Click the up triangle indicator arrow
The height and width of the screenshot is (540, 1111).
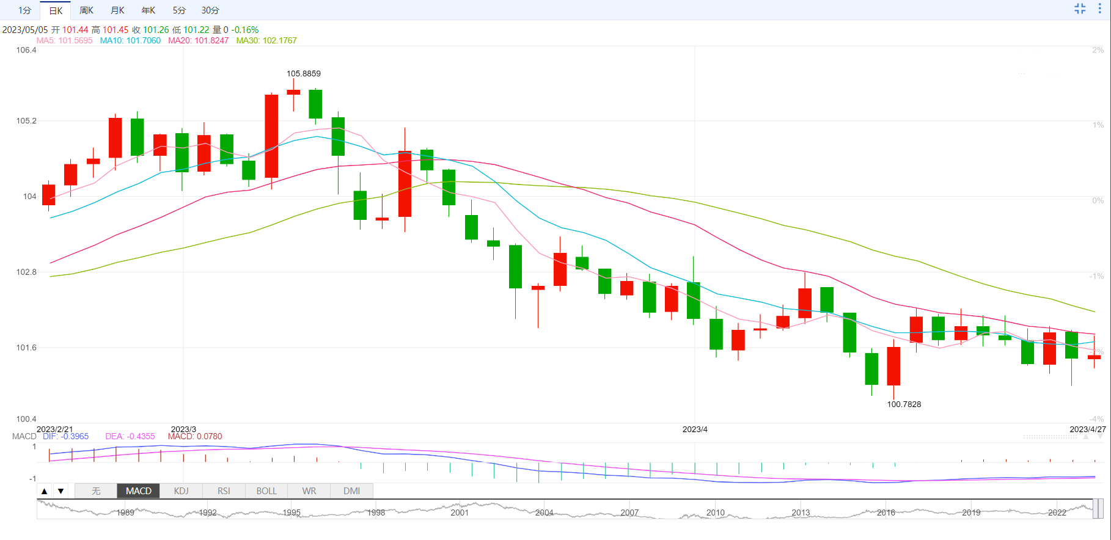pos(44,491)
